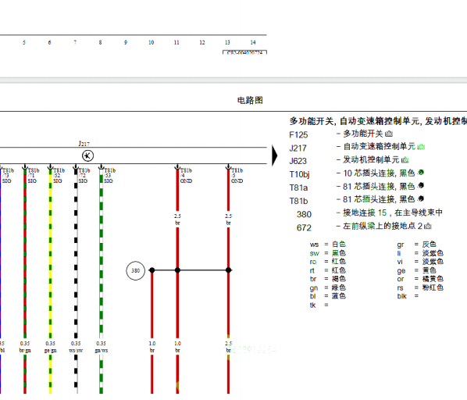Select 380 entry in component list
The width and height of the screenshot is (467, 400).
304,214
